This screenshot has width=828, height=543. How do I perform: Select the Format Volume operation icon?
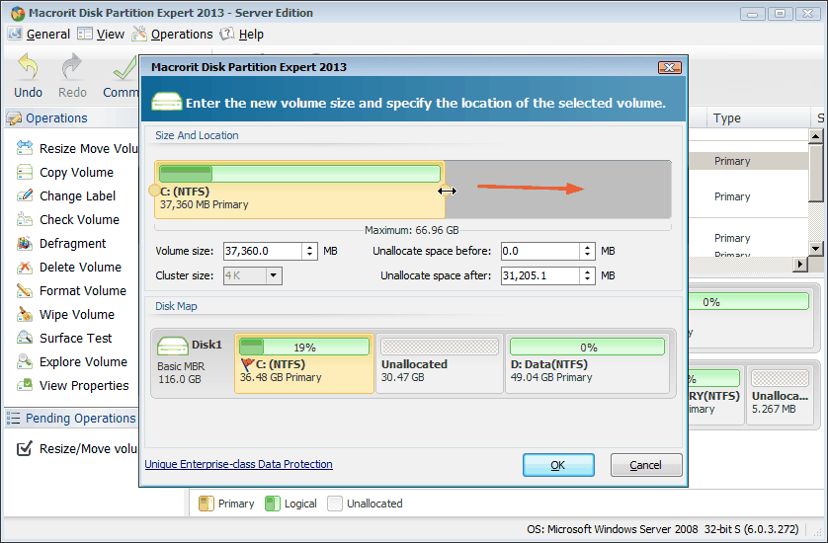click(25, 291)
